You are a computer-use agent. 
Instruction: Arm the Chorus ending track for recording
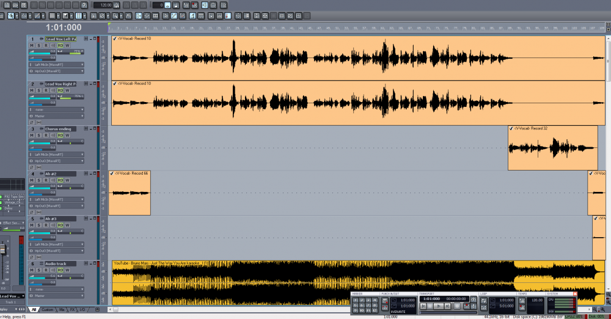(46, 136)
